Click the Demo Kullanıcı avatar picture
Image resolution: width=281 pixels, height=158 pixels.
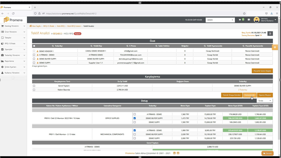[256, 20]
